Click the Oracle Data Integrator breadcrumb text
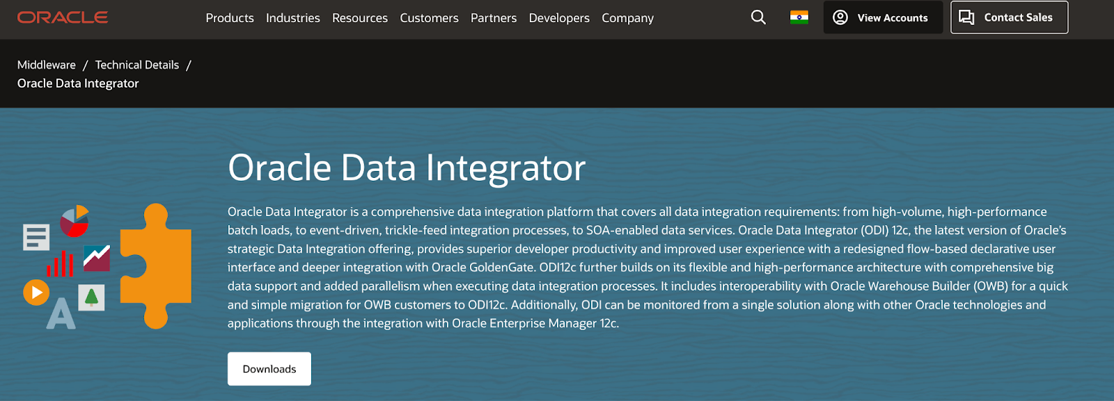The height and width of the screenshot is (401, 1114). 78,83
